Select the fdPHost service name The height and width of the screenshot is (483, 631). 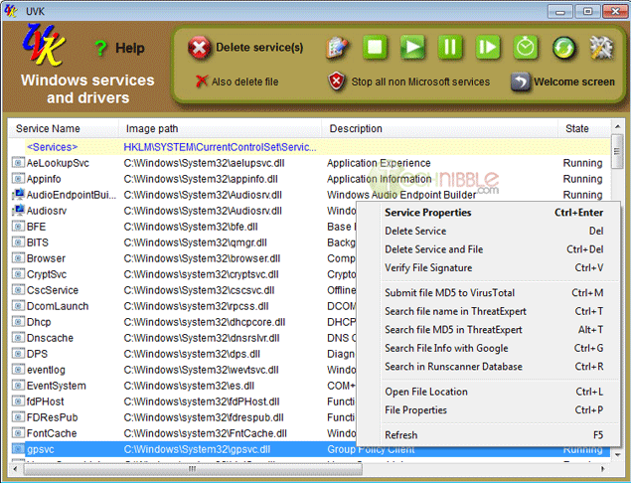point(45,402)
